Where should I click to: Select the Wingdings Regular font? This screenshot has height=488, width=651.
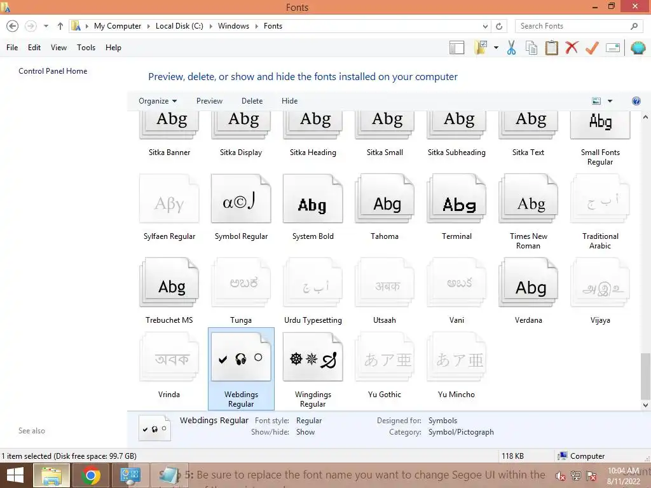tap(313, 369)
